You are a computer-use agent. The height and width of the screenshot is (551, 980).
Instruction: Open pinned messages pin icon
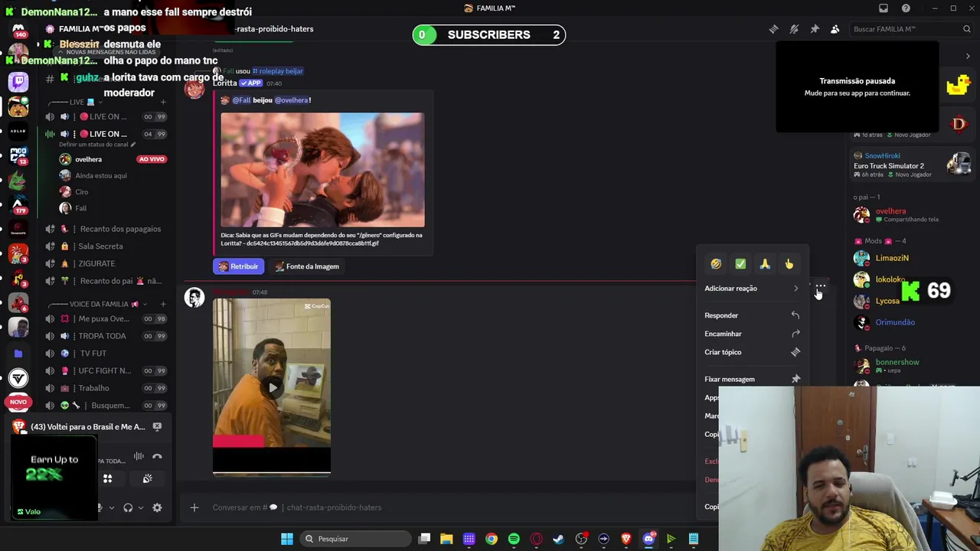coord(815,29)
